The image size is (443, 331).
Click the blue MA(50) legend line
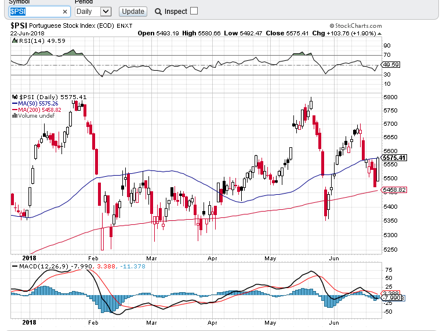[14, 104]
